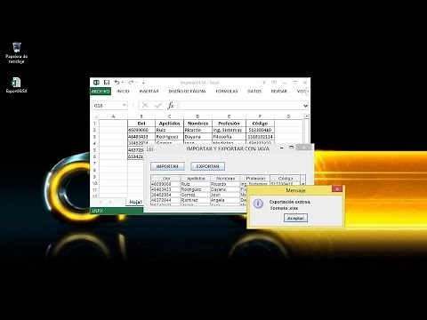Image resolution: width=427 pixels, height=320 pixels.
Task: Open Papelera de reciclaje desktop icon
Action: tap(17, 52)
